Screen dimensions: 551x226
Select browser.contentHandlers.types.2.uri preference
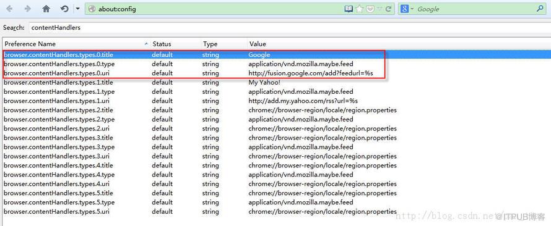[57, 128]
